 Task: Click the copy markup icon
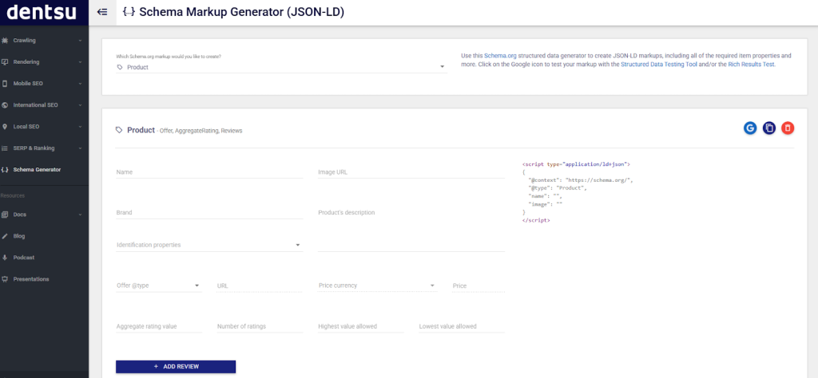(769, 128)
